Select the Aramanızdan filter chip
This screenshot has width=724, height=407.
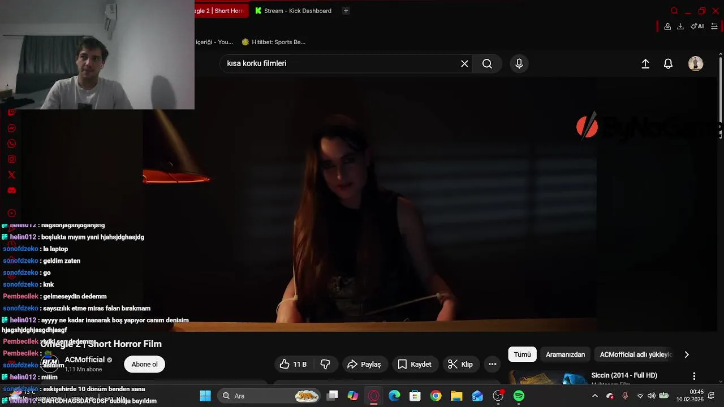565,354
